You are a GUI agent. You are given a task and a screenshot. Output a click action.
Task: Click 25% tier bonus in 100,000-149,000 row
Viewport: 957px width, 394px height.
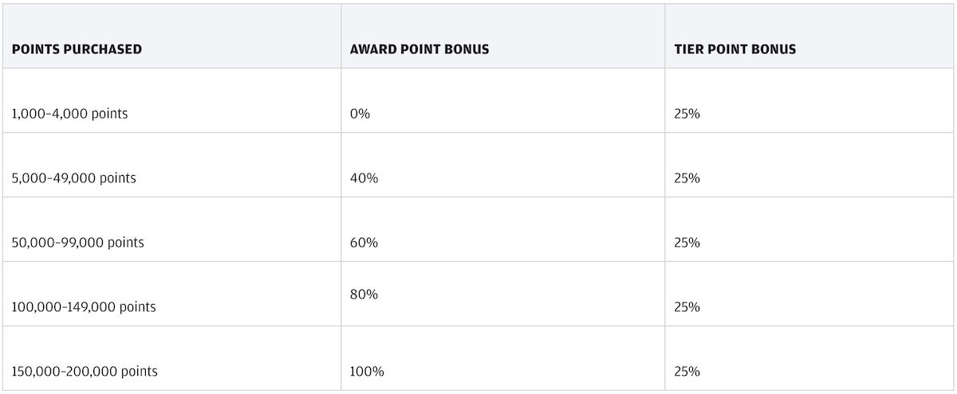pos(687,307)
